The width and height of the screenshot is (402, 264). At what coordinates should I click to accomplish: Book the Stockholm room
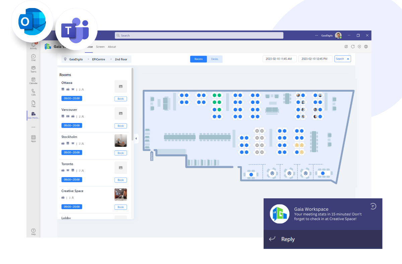click(x=121, y=153)
